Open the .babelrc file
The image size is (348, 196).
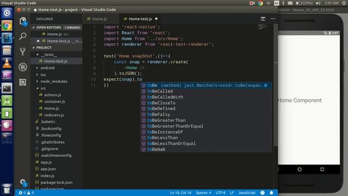(57, 121)
